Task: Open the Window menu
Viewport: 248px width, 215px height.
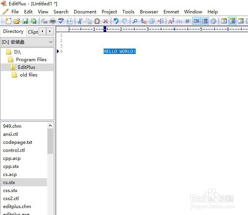Action: point(193,12)
